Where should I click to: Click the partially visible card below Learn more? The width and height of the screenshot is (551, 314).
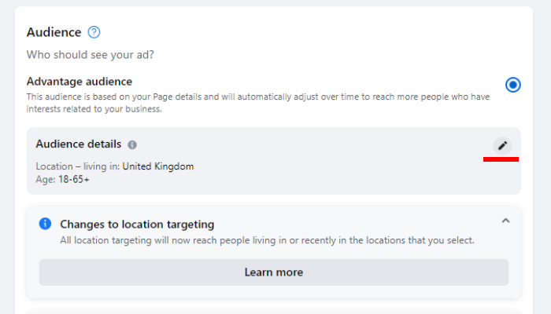274,309
